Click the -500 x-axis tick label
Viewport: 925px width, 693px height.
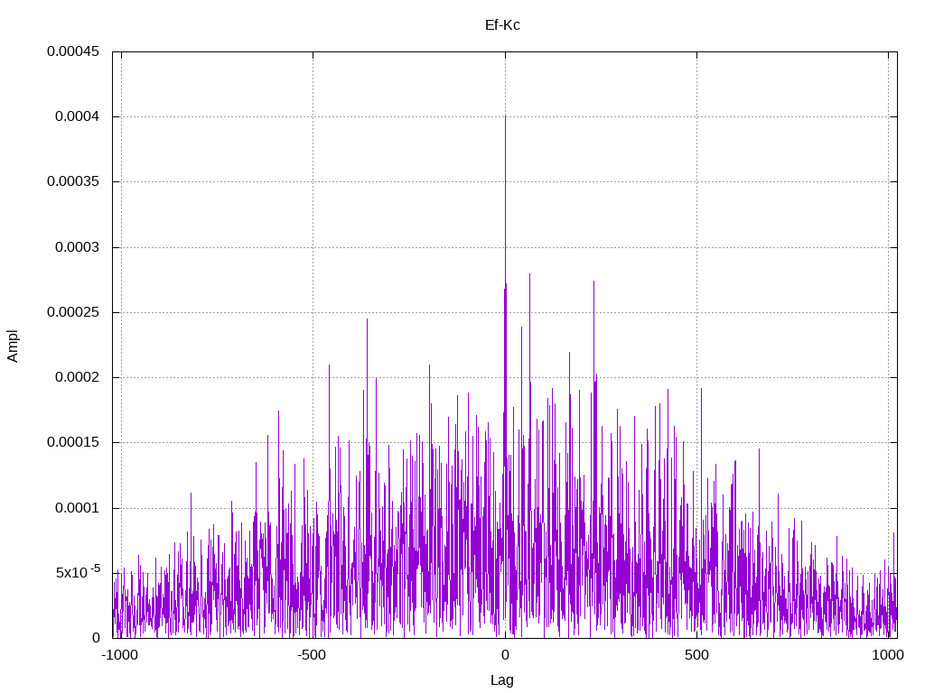click(x=312, y=655)
